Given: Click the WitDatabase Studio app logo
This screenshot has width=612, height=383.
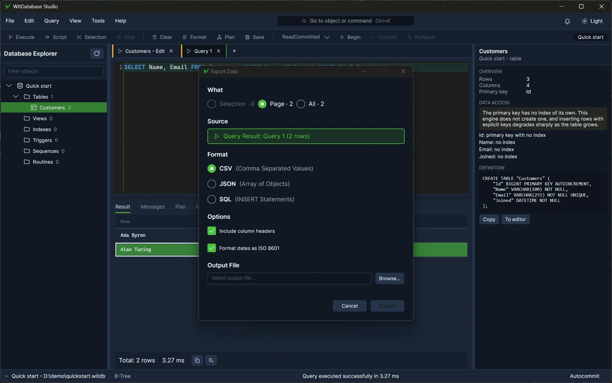Looking at the screenshot, I should click(x=7, y=6).
